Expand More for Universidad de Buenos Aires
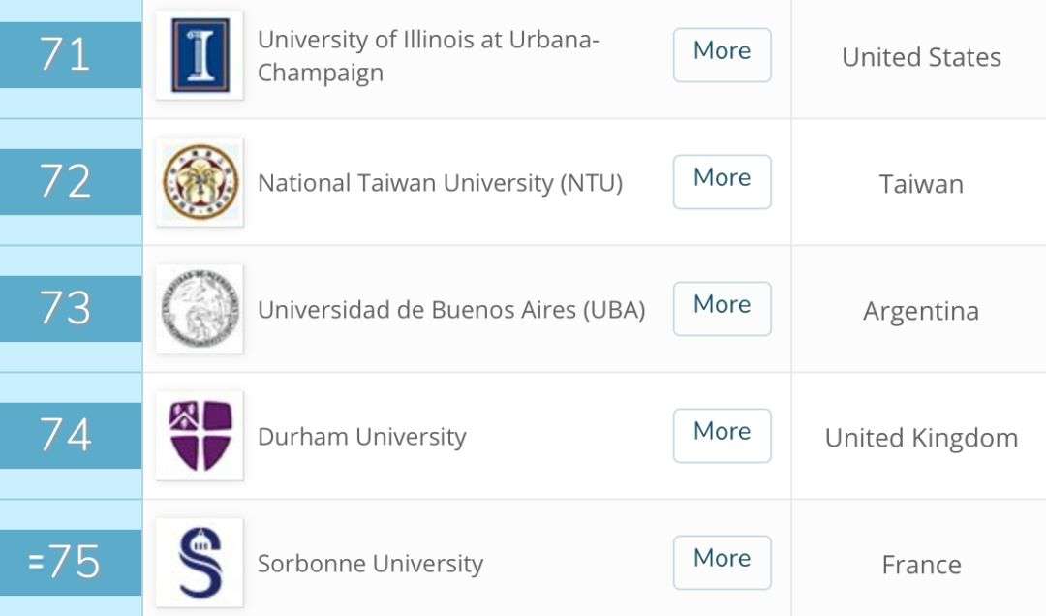This screenshot has width=1046, height=616. coord(722,309)
